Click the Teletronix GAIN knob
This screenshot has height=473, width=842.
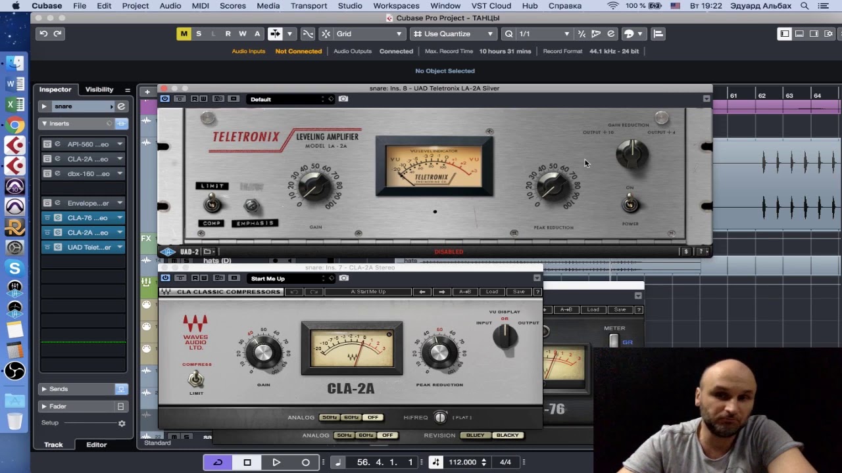315,187
